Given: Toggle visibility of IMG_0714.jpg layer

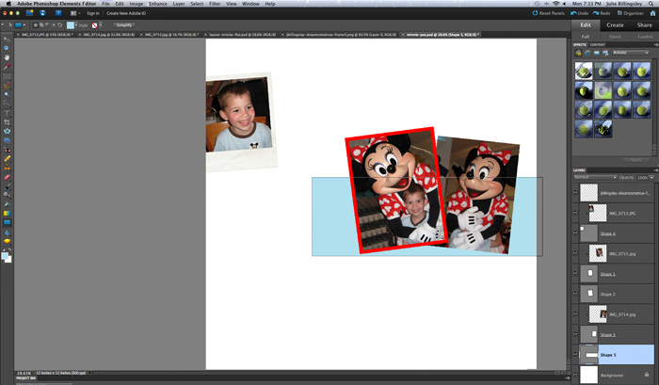Looking at the screenshot, I should (x=575, y=314).
